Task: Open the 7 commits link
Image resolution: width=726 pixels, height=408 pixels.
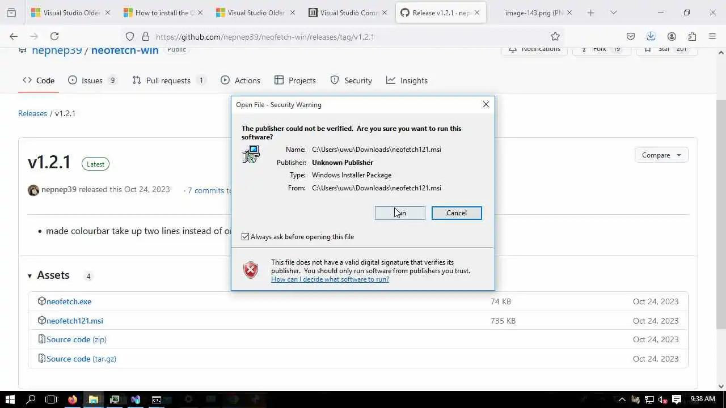Action: (x=208, y=190)
